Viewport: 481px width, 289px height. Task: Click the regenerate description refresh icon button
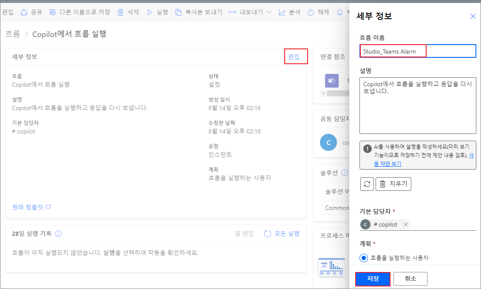coord(367,184)
